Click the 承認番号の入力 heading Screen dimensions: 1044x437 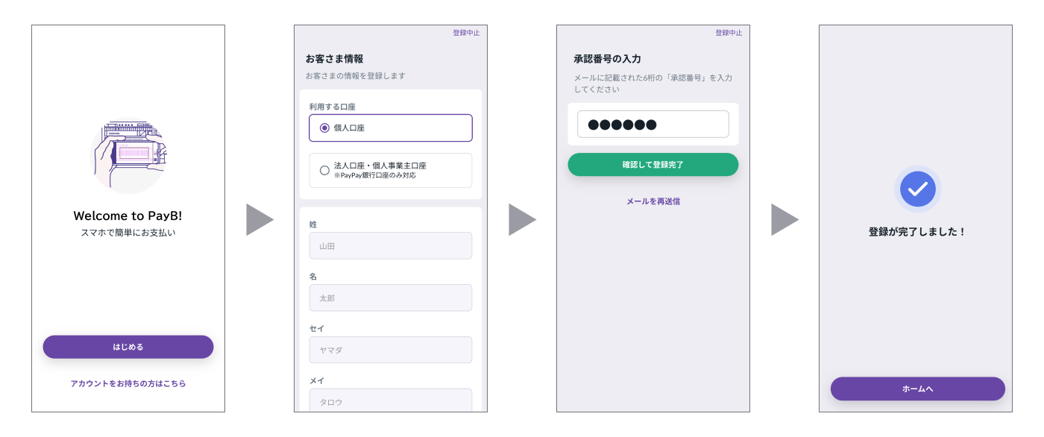[x=608, y=59]
